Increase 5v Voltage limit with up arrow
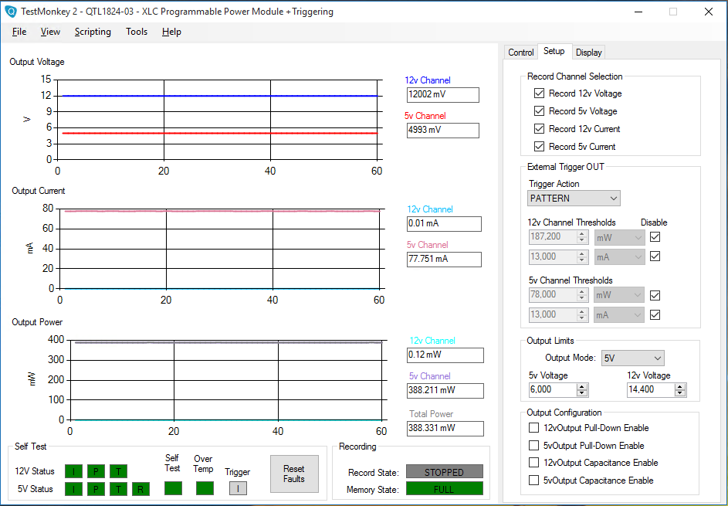Viewport: 728px width, 506px height. 582,386
